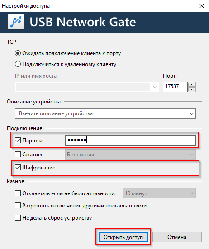Toggle the Пароль checkbox

click(18, 141)
